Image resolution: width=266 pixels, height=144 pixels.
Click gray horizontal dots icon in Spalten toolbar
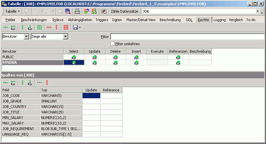[39, 83]
